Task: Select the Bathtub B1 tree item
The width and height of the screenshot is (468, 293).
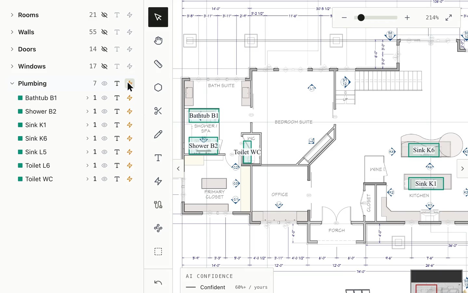Action: click(41, 98)
